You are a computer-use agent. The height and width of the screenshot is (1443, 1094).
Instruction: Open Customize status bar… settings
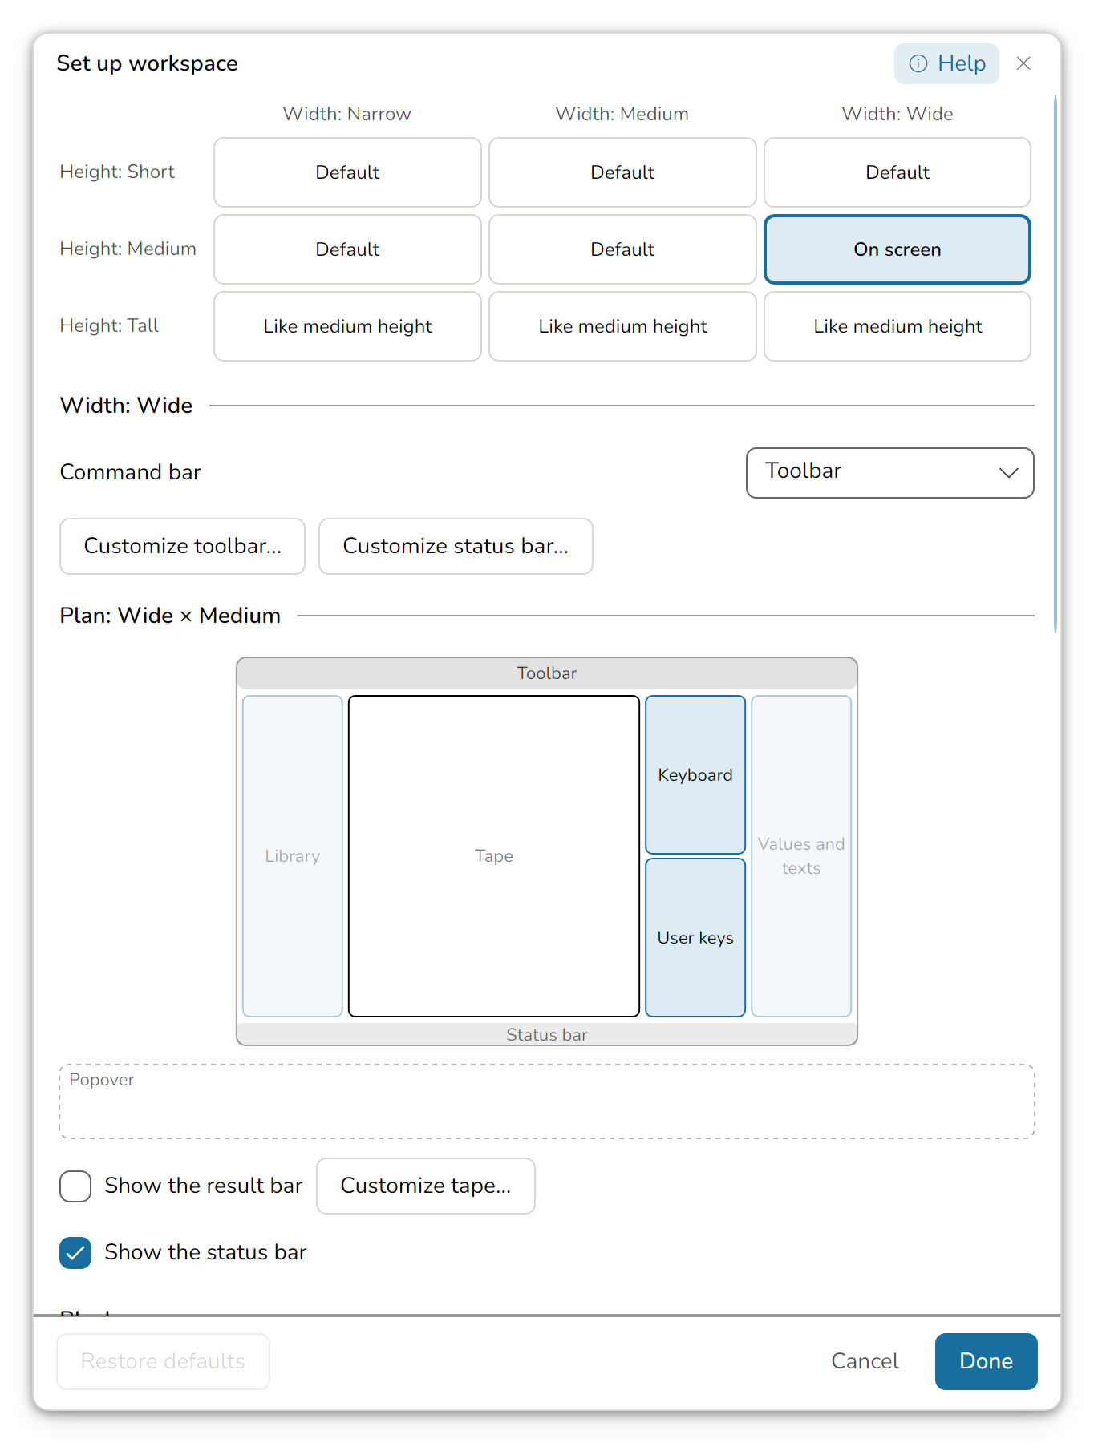[x=456, y=546]
